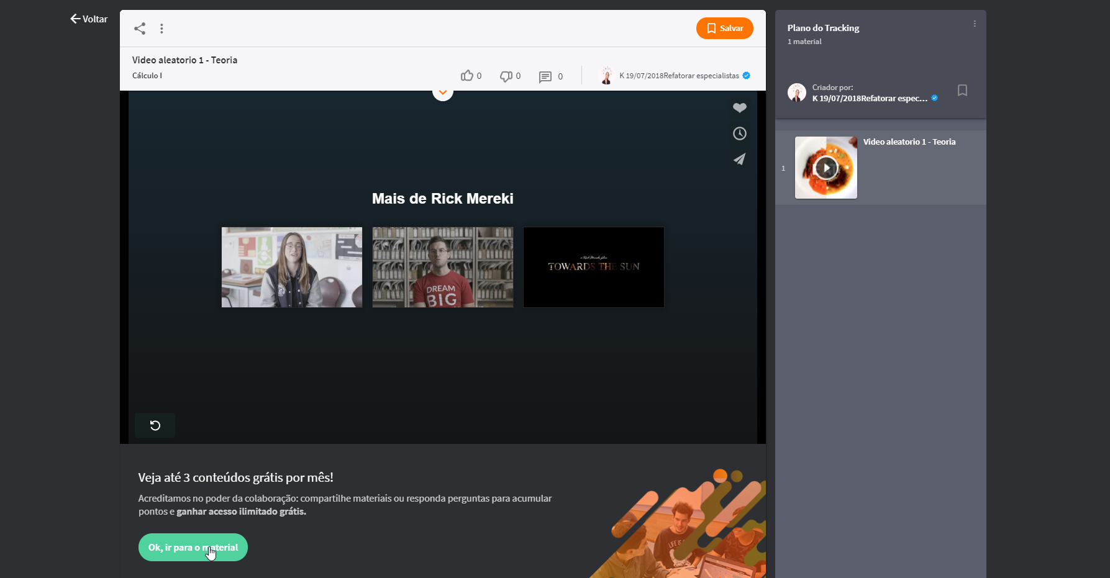Image resolution: width=1110 pixels, height=578 pixels.
Task: Select Video aleatorio 1 - Teoria playlist title
Action: point(909,142)
